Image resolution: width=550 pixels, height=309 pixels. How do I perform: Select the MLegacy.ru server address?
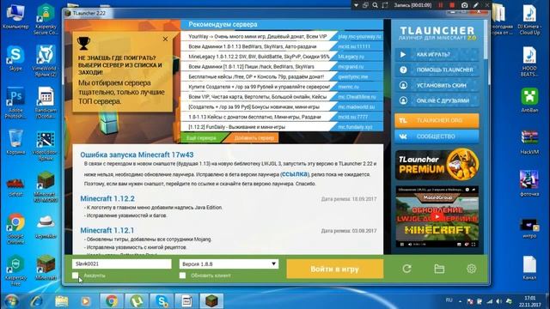(x=351, y=57)
